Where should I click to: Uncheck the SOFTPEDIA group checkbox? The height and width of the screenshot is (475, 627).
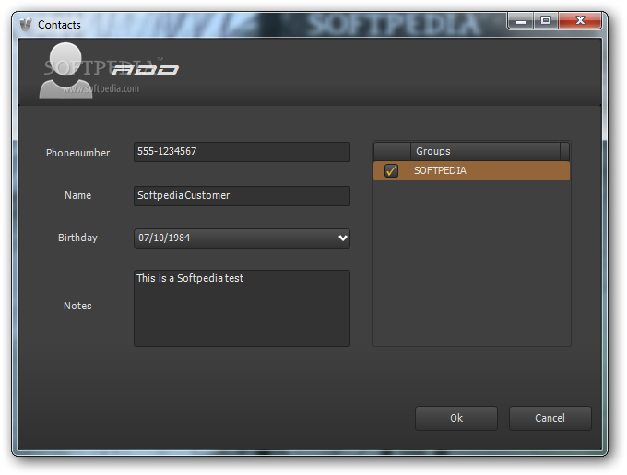click(391, 171)
